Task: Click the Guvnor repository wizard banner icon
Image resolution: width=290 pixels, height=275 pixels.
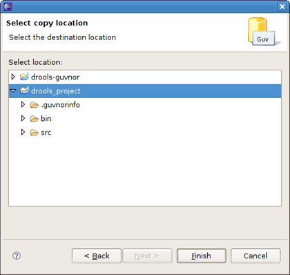Action: (263, 32)
